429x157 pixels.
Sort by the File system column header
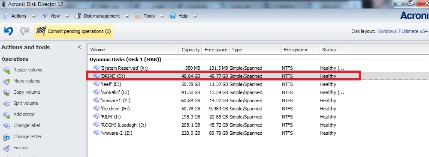[x=300, y=50]
